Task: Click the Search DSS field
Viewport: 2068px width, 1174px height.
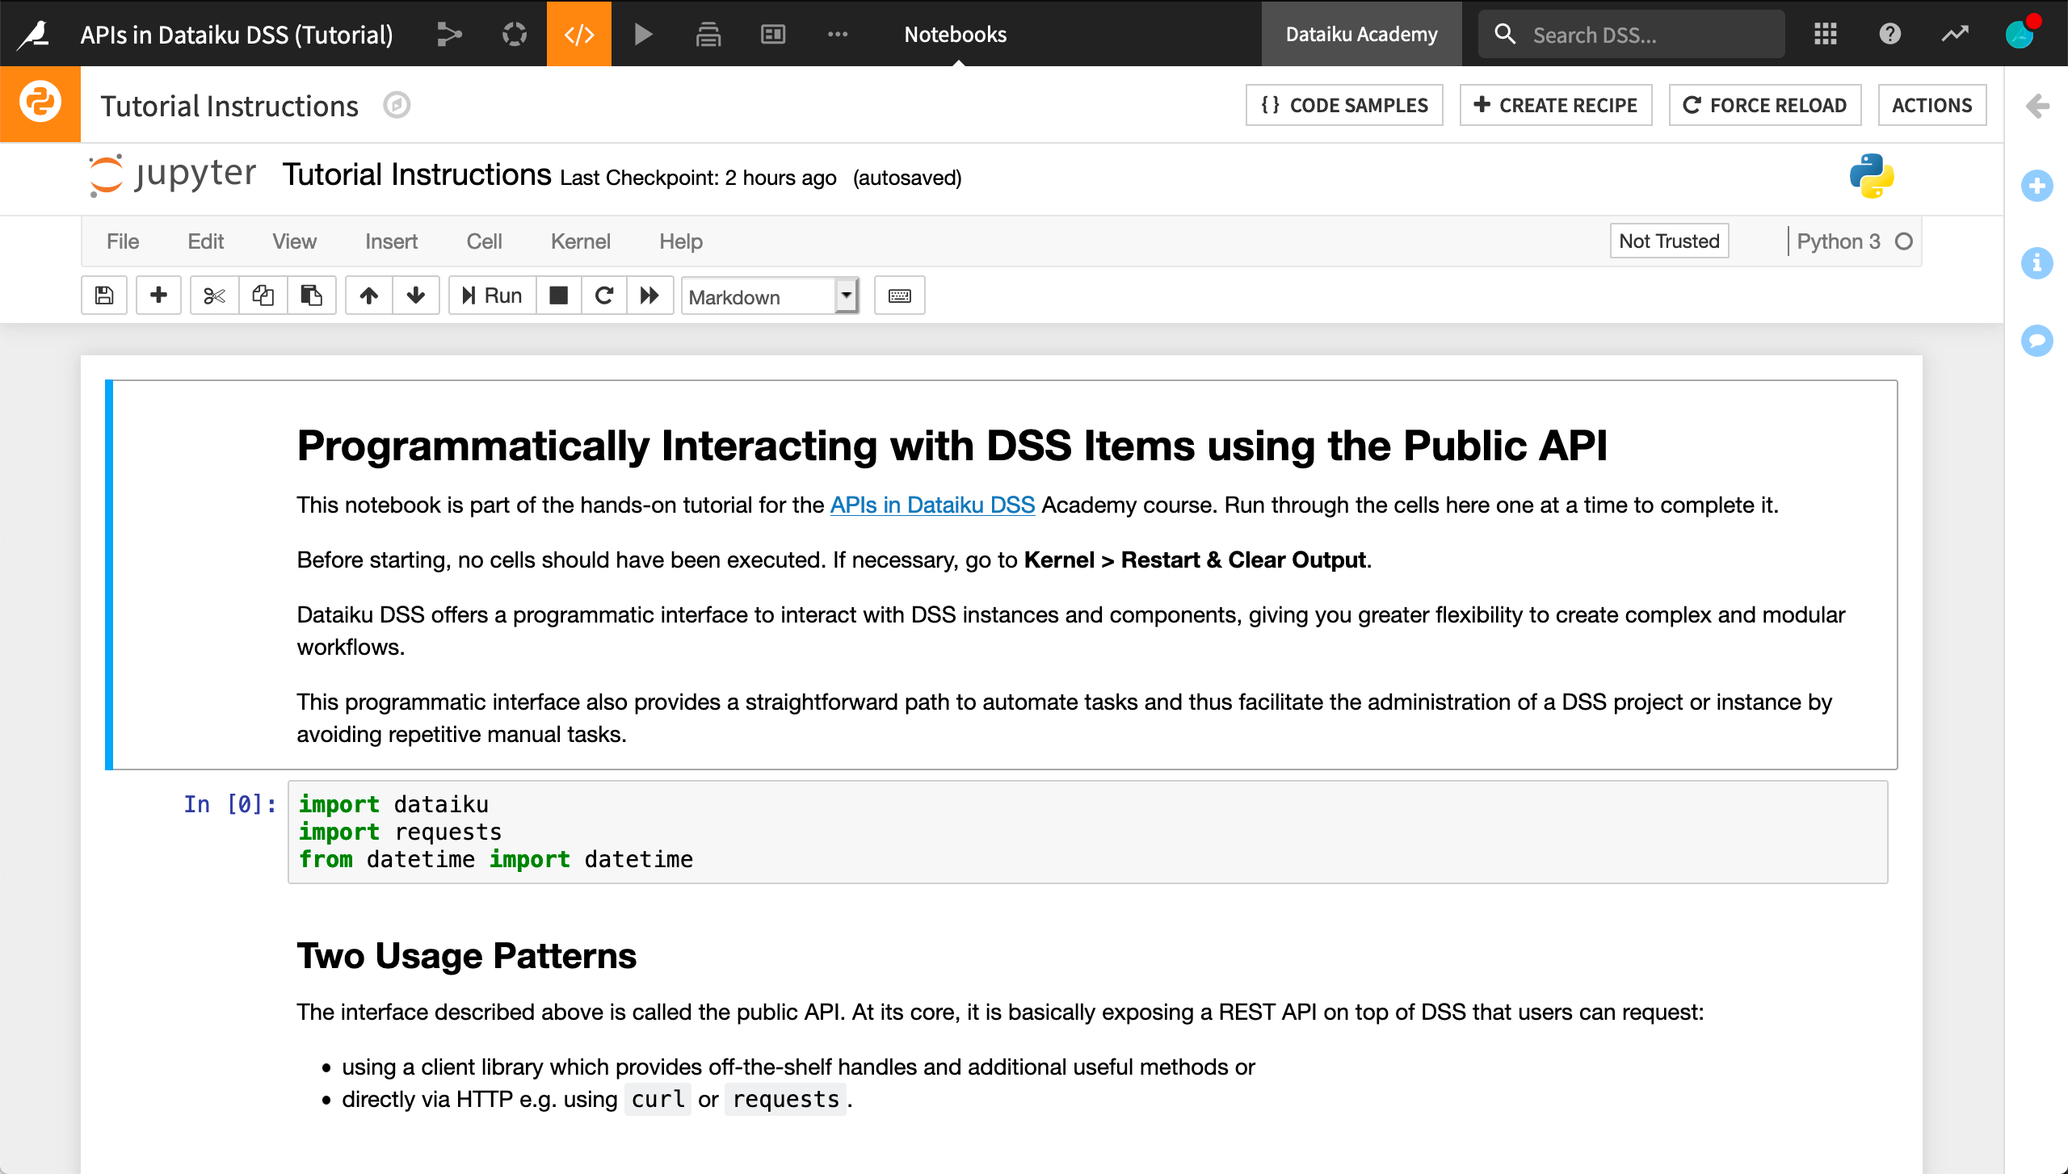Action: 1631,34
